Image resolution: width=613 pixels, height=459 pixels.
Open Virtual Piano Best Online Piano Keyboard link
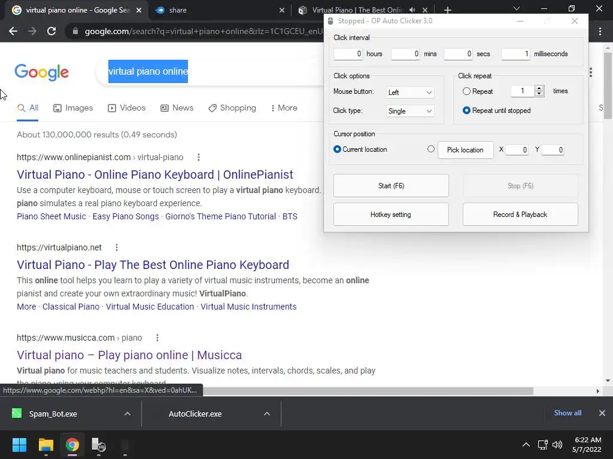click(x=153, y=265)
